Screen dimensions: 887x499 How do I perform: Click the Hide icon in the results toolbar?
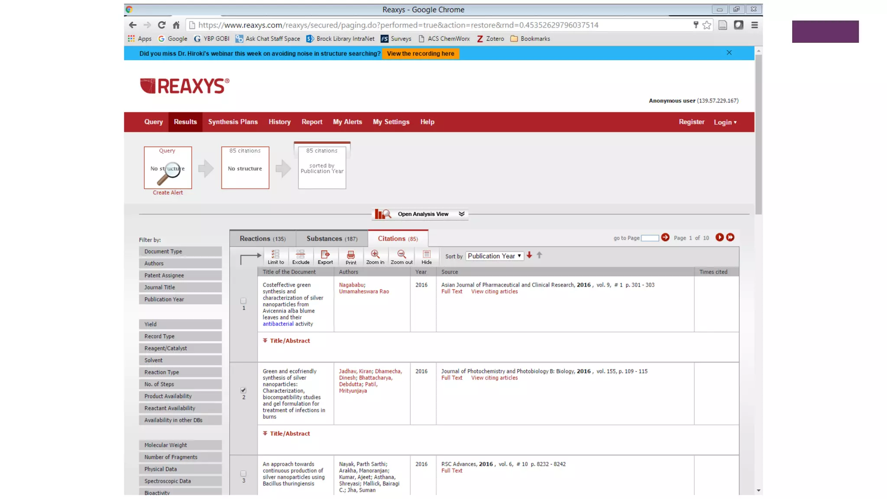427,256
